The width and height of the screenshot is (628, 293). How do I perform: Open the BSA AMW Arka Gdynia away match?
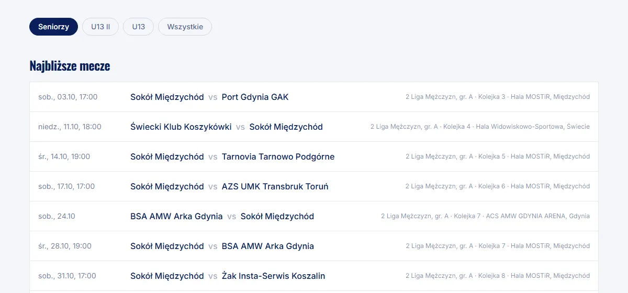(314, 216)
